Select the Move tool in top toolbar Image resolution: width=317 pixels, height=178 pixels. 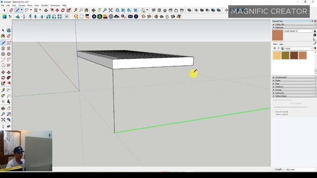[57, 10]
